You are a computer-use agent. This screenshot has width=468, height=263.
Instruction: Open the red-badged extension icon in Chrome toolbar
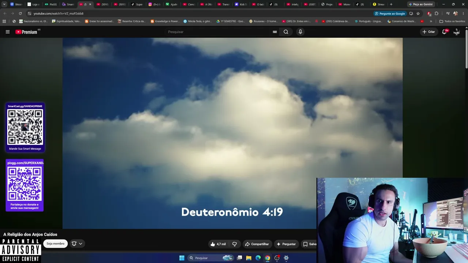tap(429, 14)
